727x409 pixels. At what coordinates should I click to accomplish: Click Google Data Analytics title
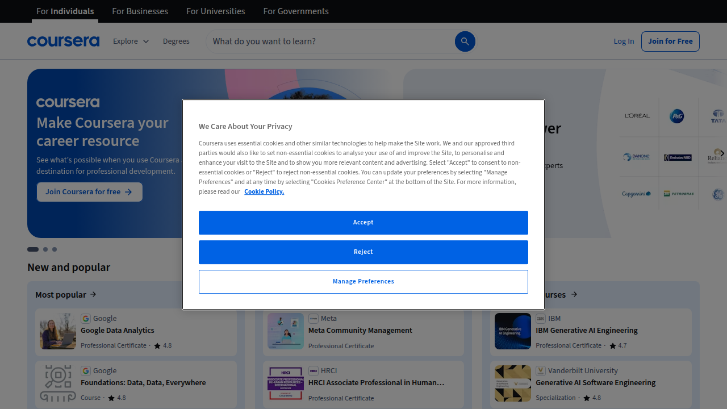118,331
